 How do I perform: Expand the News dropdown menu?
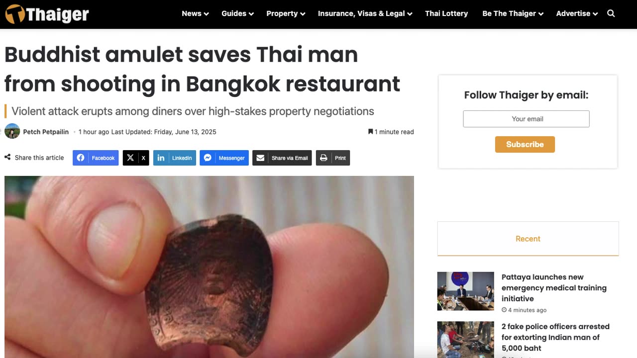tap(195, 13)
